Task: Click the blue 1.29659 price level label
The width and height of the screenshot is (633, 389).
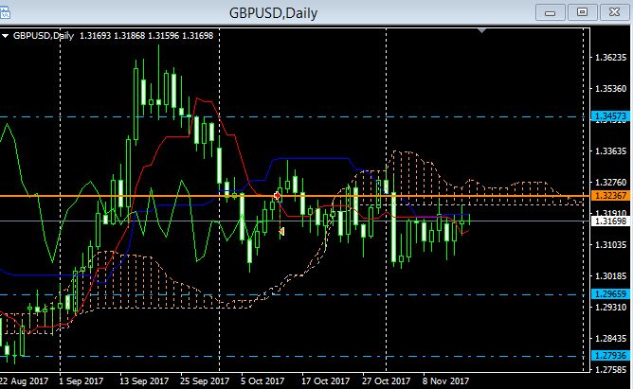Action: [x=611, y=293]
